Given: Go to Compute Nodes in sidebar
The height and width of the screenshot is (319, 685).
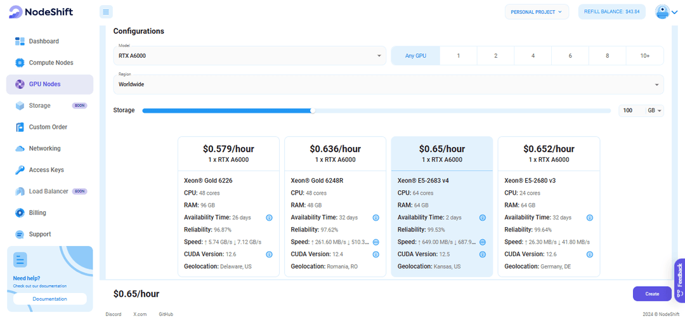Looking at the screenshot, I should [x=49, y=63].
